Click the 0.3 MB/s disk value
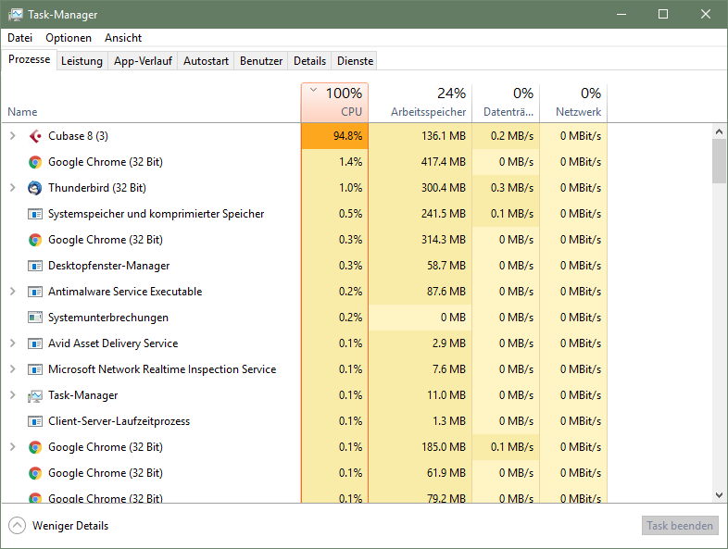This screenshot has width=728, height=549. [512, 188]
